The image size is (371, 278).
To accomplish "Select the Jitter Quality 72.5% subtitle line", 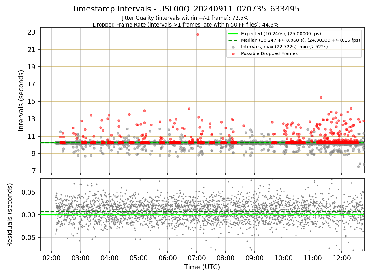I will (185, 18).
